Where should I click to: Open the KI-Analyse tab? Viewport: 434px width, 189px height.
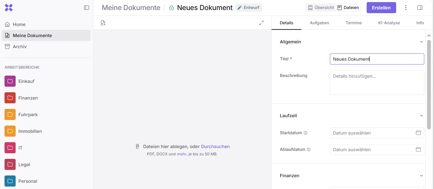click(389, 23)
